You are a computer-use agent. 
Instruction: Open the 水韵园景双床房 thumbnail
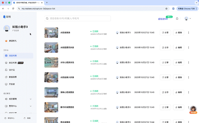51,47
